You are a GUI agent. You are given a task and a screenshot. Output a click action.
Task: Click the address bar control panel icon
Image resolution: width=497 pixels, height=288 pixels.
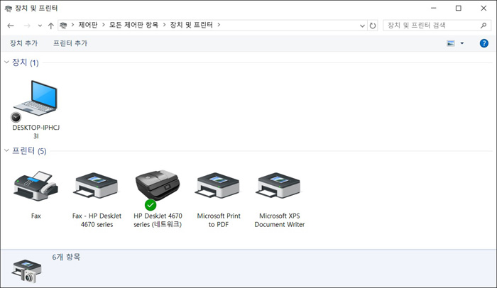click(63, 26)
